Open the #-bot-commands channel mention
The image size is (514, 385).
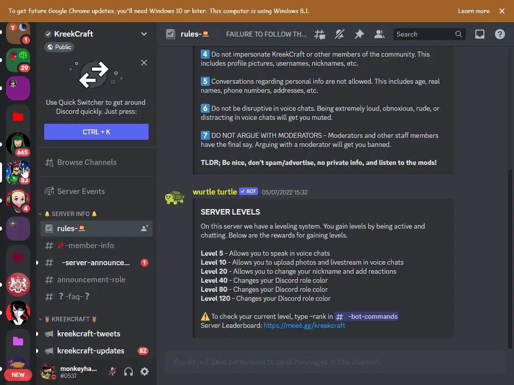(366, 317)
